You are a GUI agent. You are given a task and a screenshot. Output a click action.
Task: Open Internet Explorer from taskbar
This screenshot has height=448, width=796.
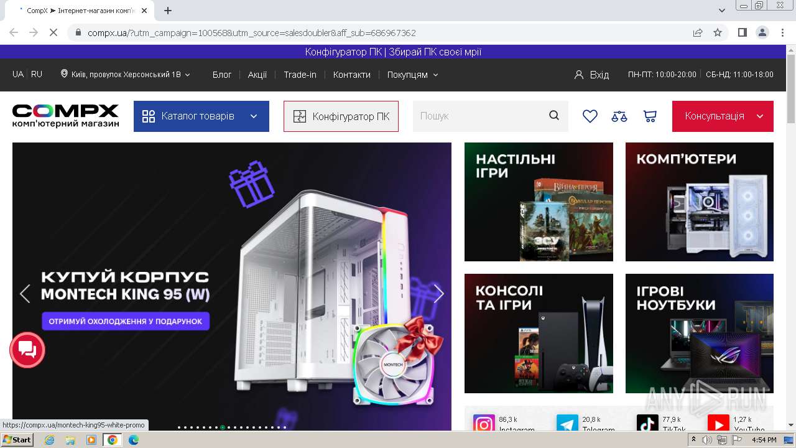point(49,440)
